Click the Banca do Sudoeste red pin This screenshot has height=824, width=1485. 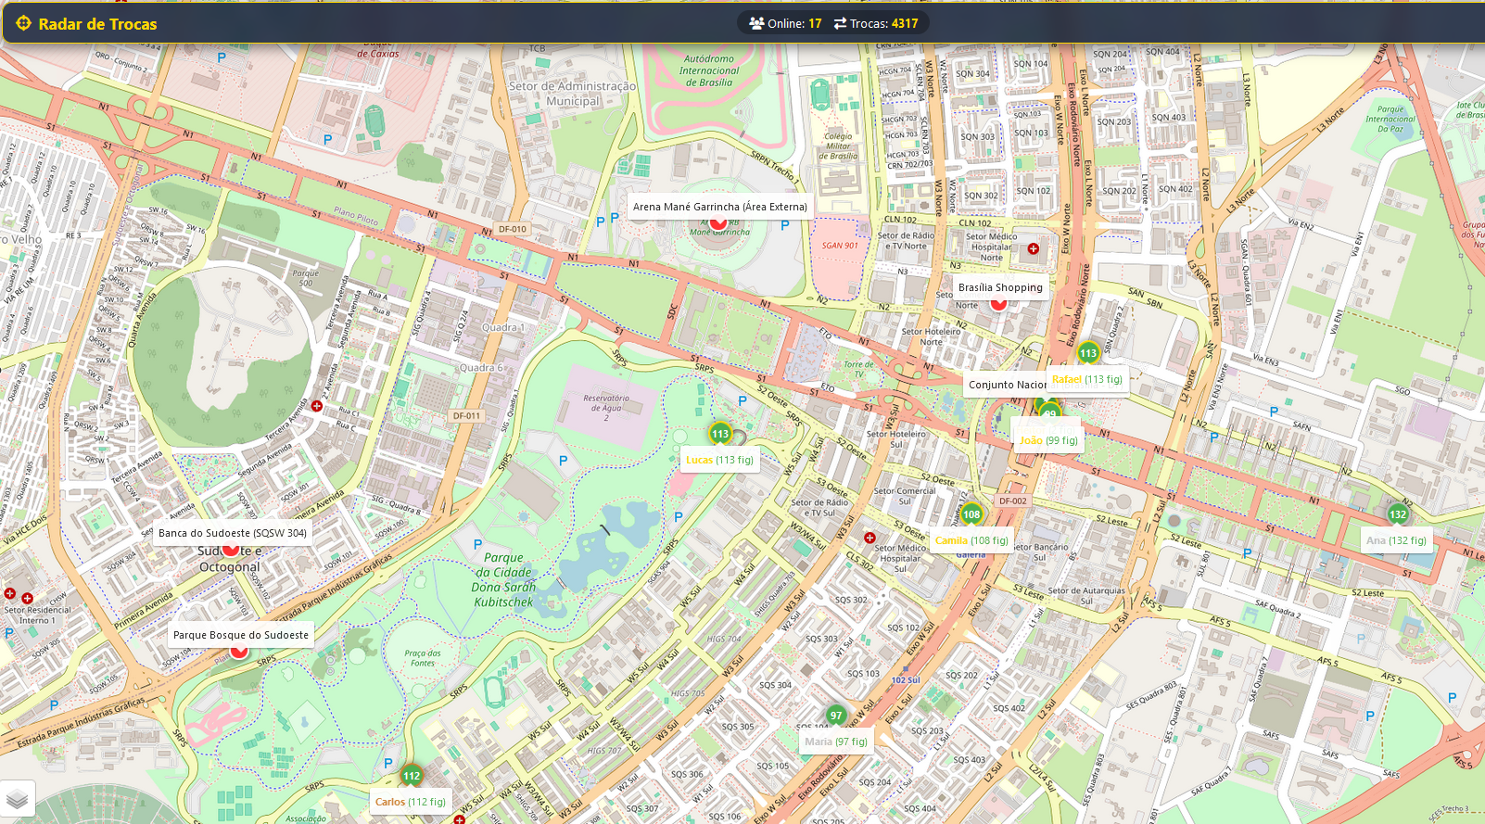pos(230,550)
